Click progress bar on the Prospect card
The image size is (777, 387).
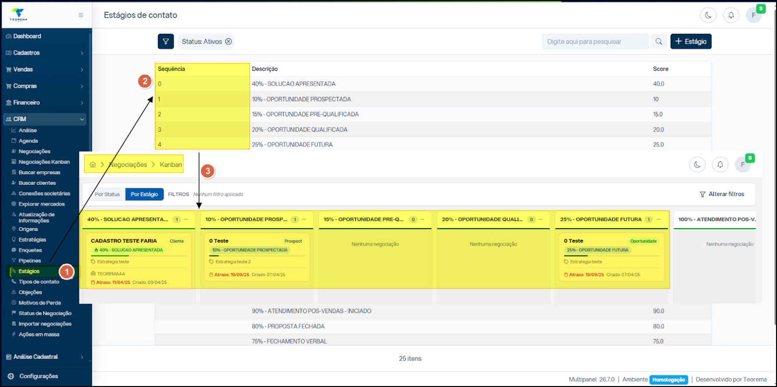tap(257, 256)
